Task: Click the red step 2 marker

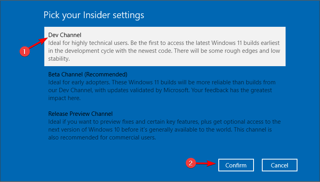Action: pyautogui.click(x=191, y=163)
